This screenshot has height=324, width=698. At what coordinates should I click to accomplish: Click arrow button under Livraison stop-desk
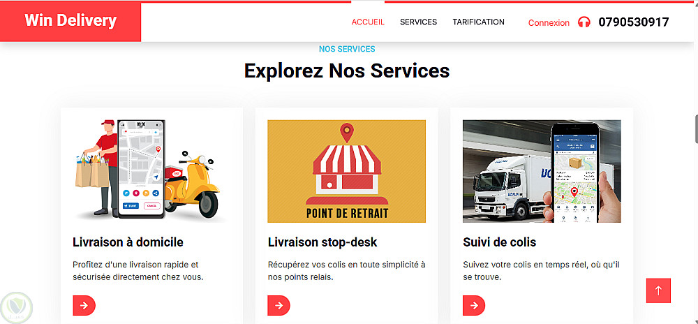tap(279, 305)
